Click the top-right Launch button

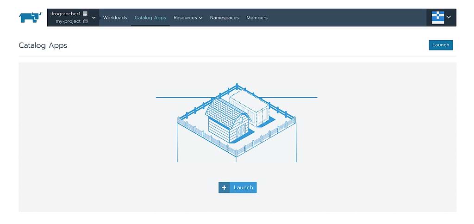441,45
